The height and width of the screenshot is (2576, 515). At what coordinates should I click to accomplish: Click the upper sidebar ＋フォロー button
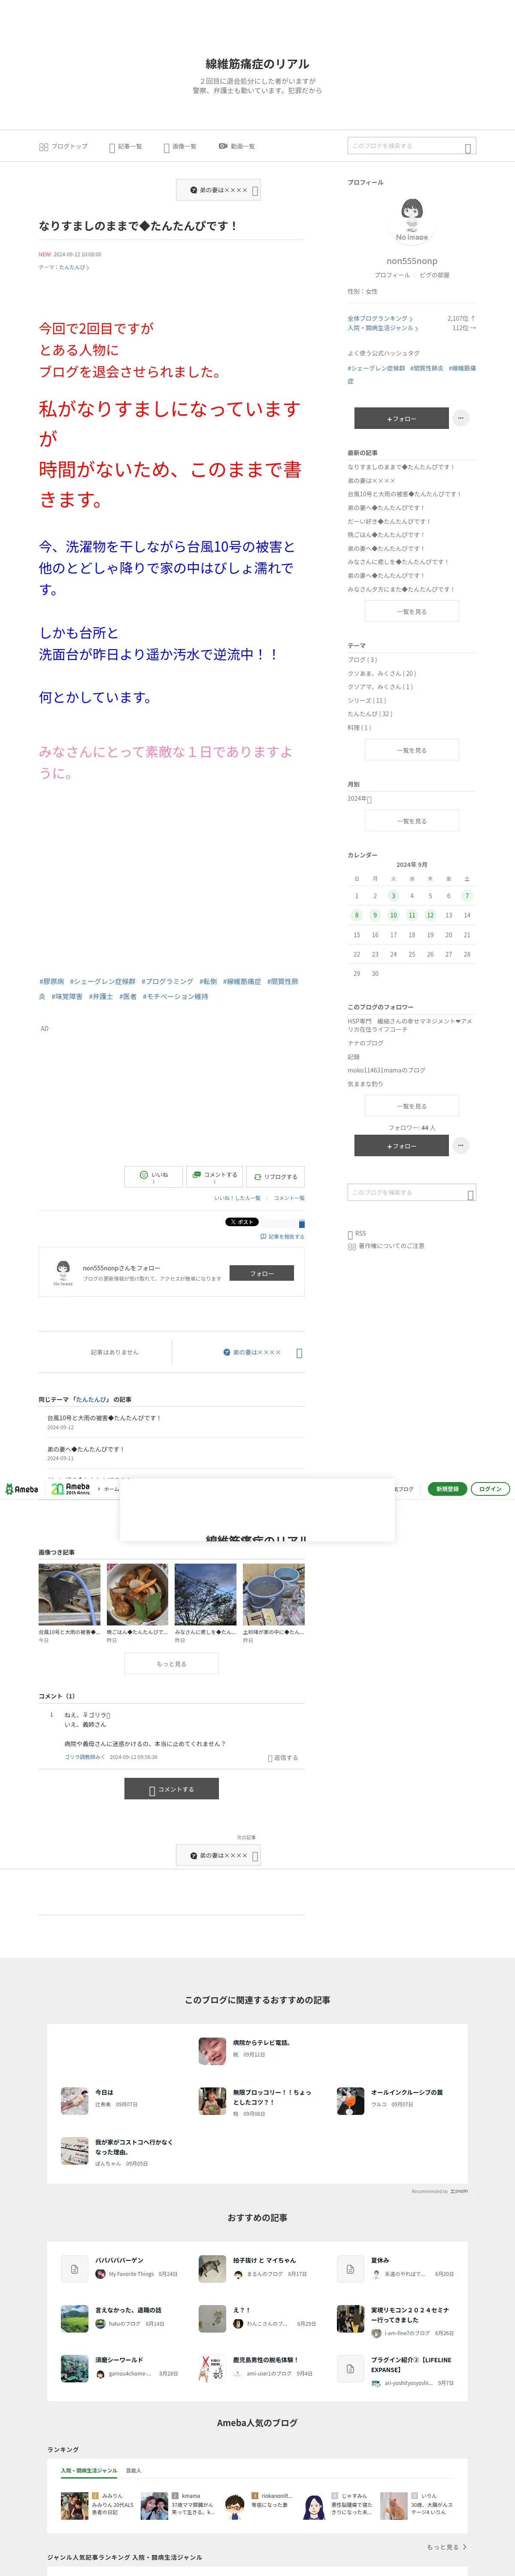[401, 418]
